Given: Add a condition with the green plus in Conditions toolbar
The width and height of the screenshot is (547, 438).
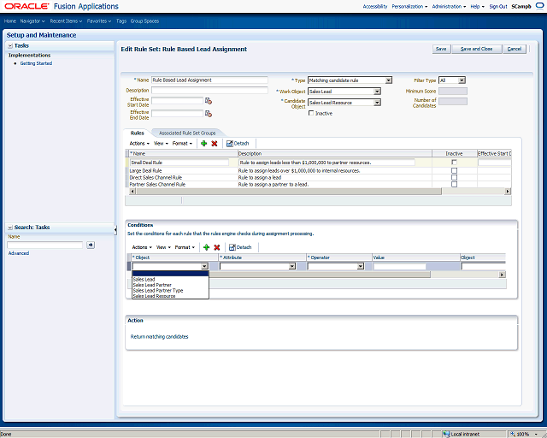Looking at the screenshot, I should 207,247.
